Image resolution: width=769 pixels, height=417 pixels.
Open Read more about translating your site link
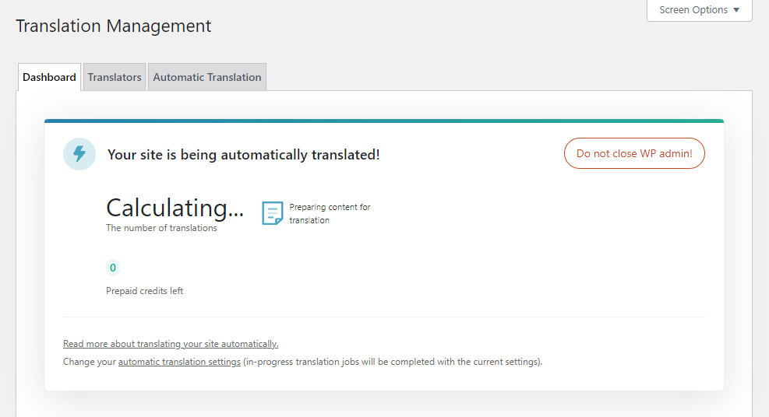(171, 344)
